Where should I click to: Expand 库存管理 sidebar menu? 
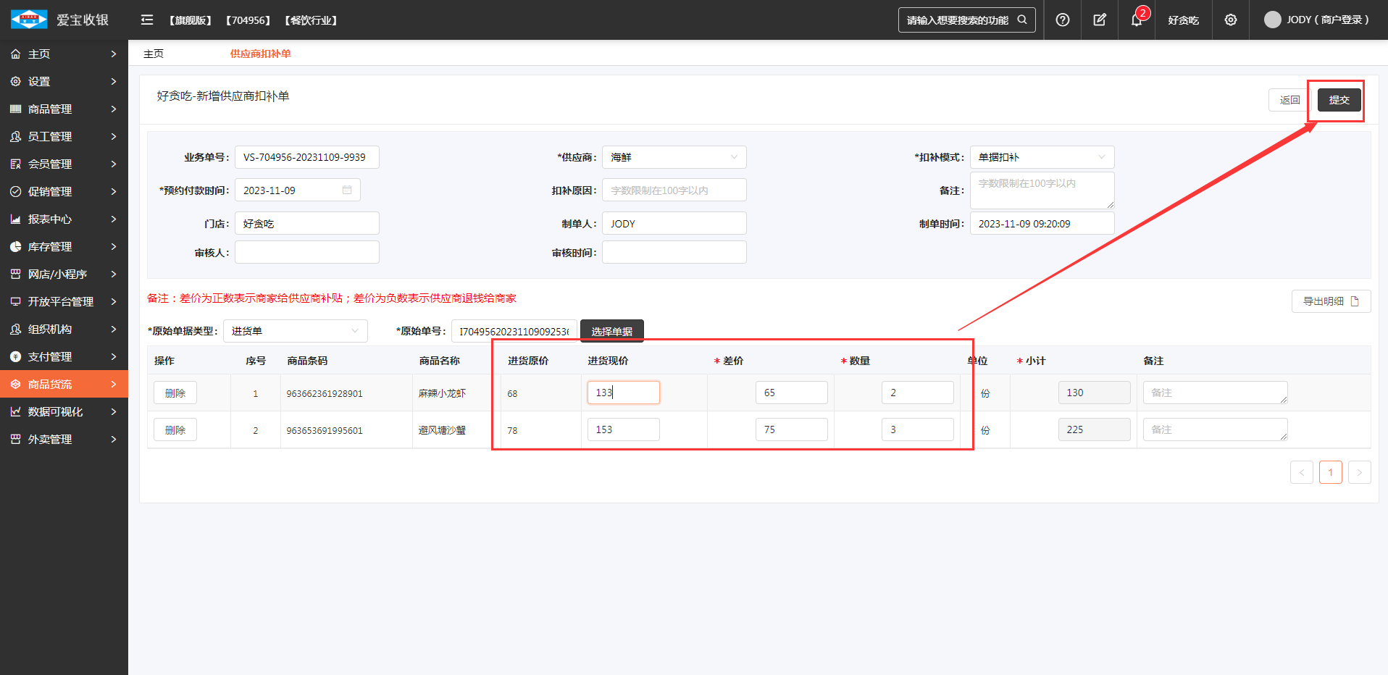(64, 246)
